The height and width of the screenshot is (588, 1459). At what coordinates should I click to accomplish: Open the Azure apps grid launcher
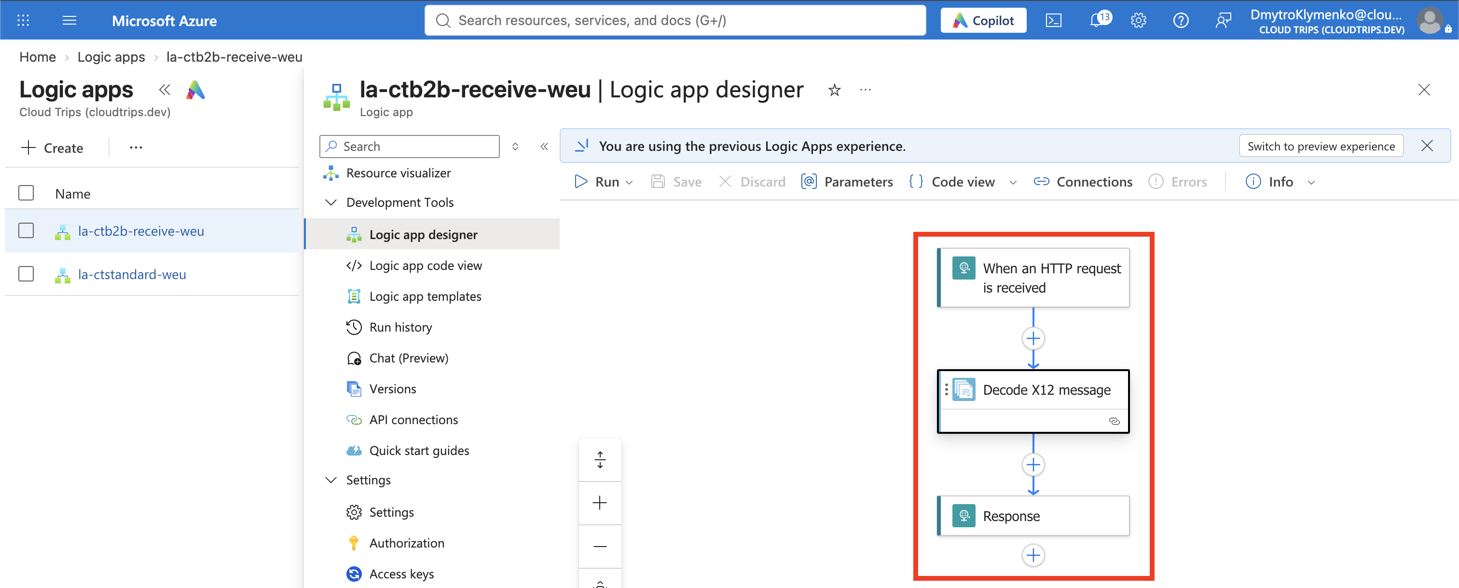23,21
